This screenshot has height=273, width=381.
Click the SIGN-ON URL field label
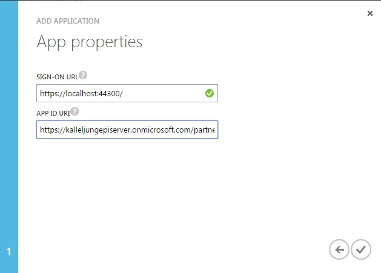57,76
